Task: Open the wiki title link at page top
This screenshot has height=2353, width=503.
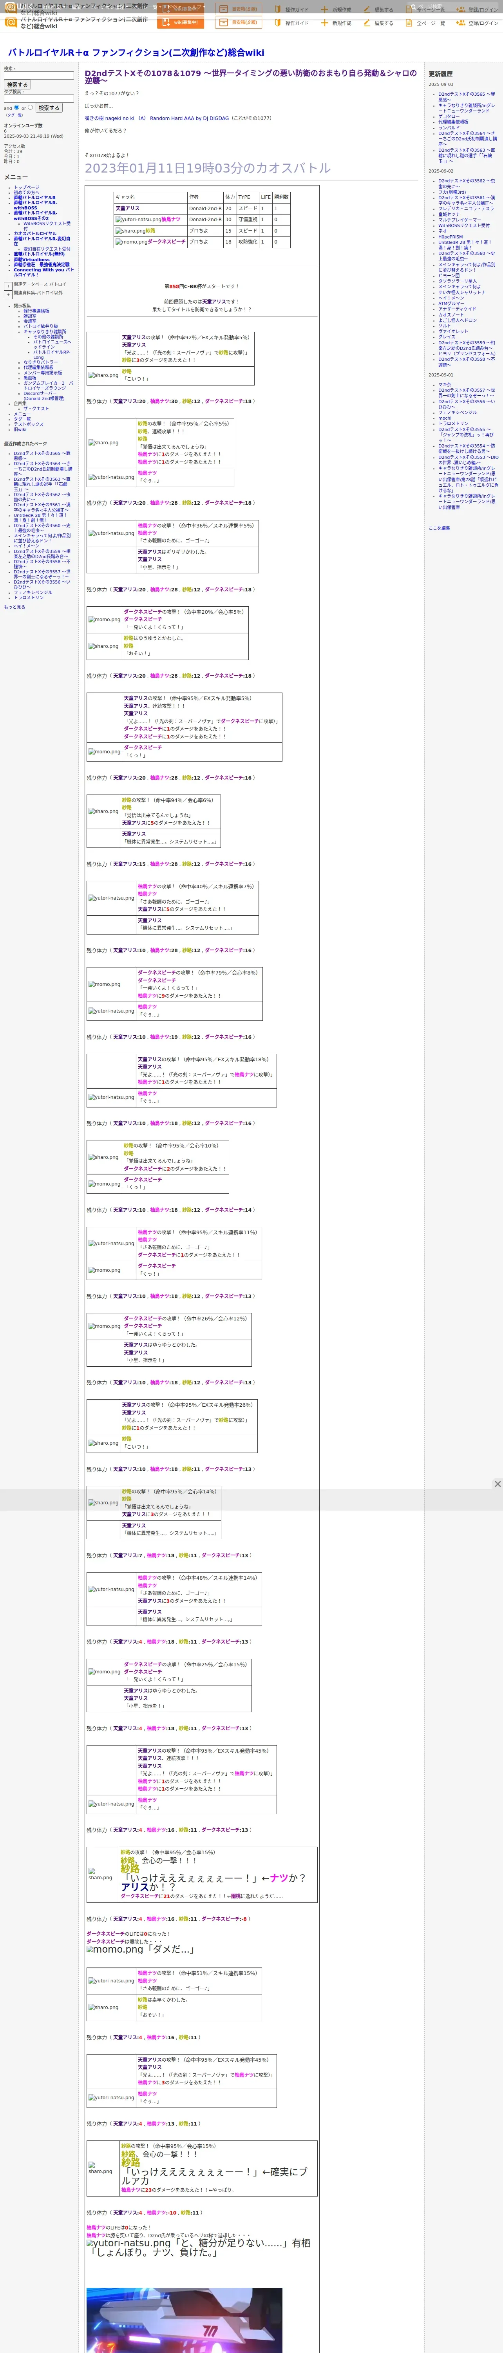Action: point(136,53)
